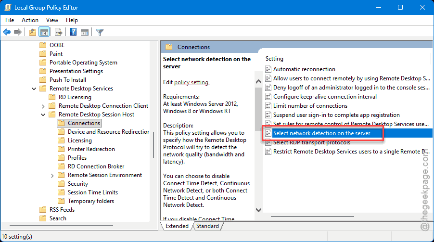Image resolution: width=434 pixels, height=242 pixels.
Task: Click the Setting column header
Action: point(275,59)
